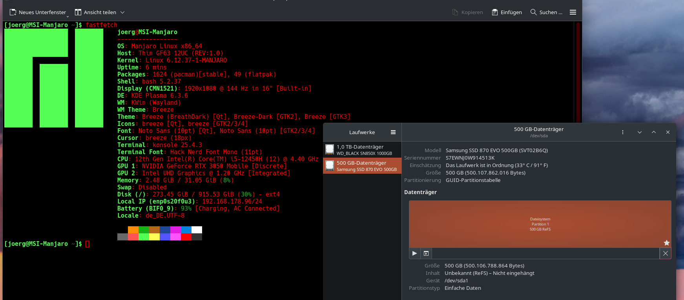Image resolution: width=684 pixels, height=300 pixels.
Task: Click the Einfügen paste button
Action: (507, 12)
